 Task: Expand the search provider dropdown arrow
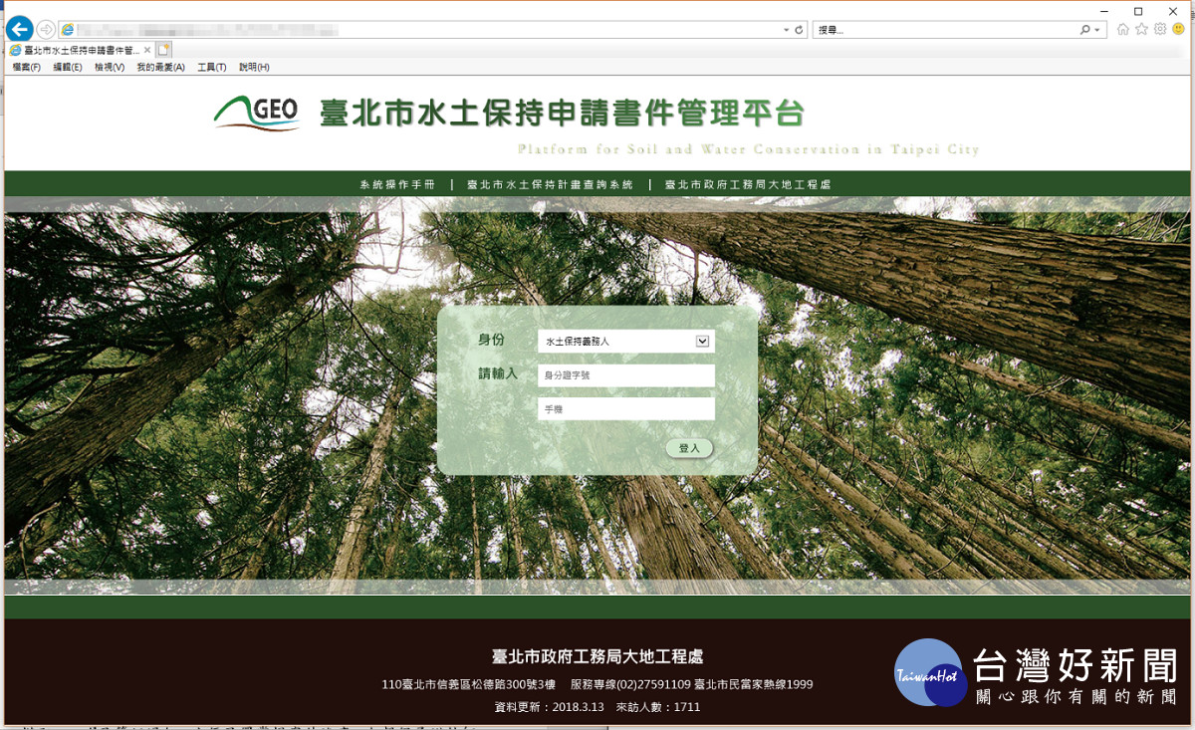click(1098, 30)
